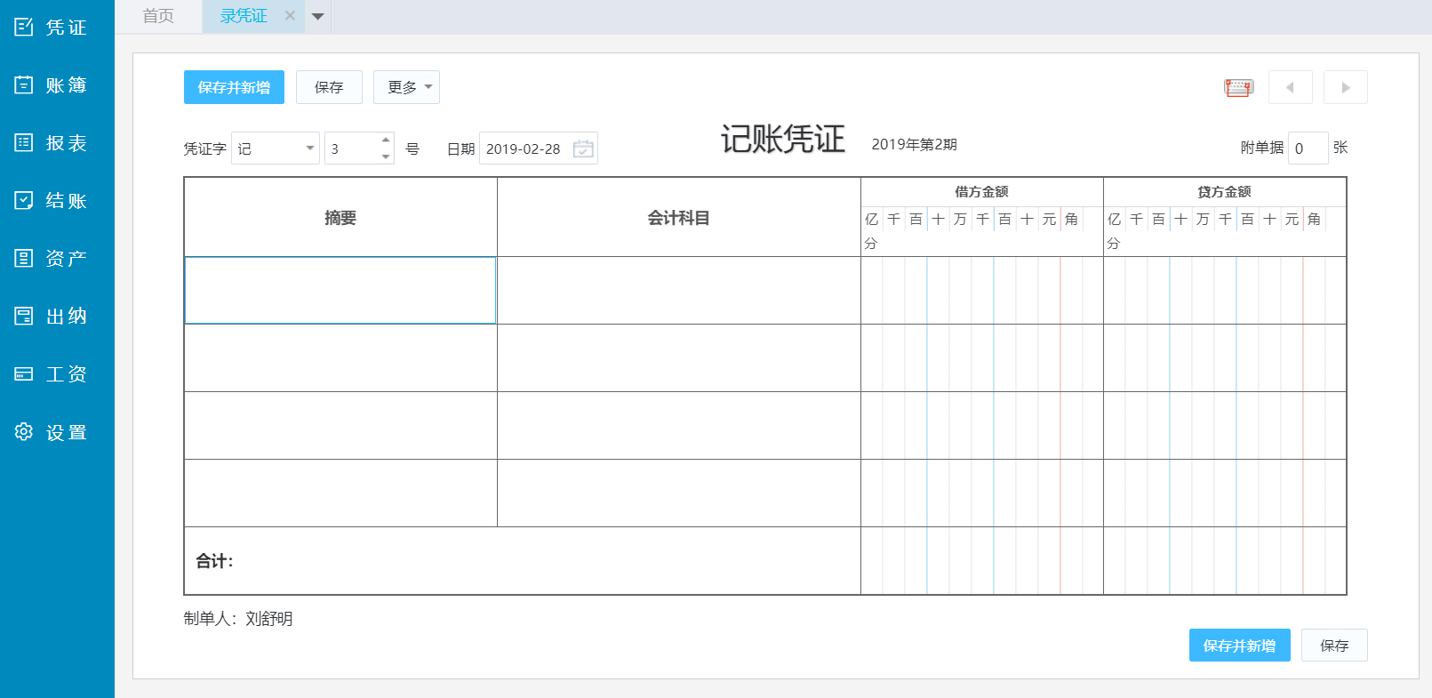1432x698 pixels.
Task: Open the 工资 payroll sidebar icon
Action: (24, 373)
